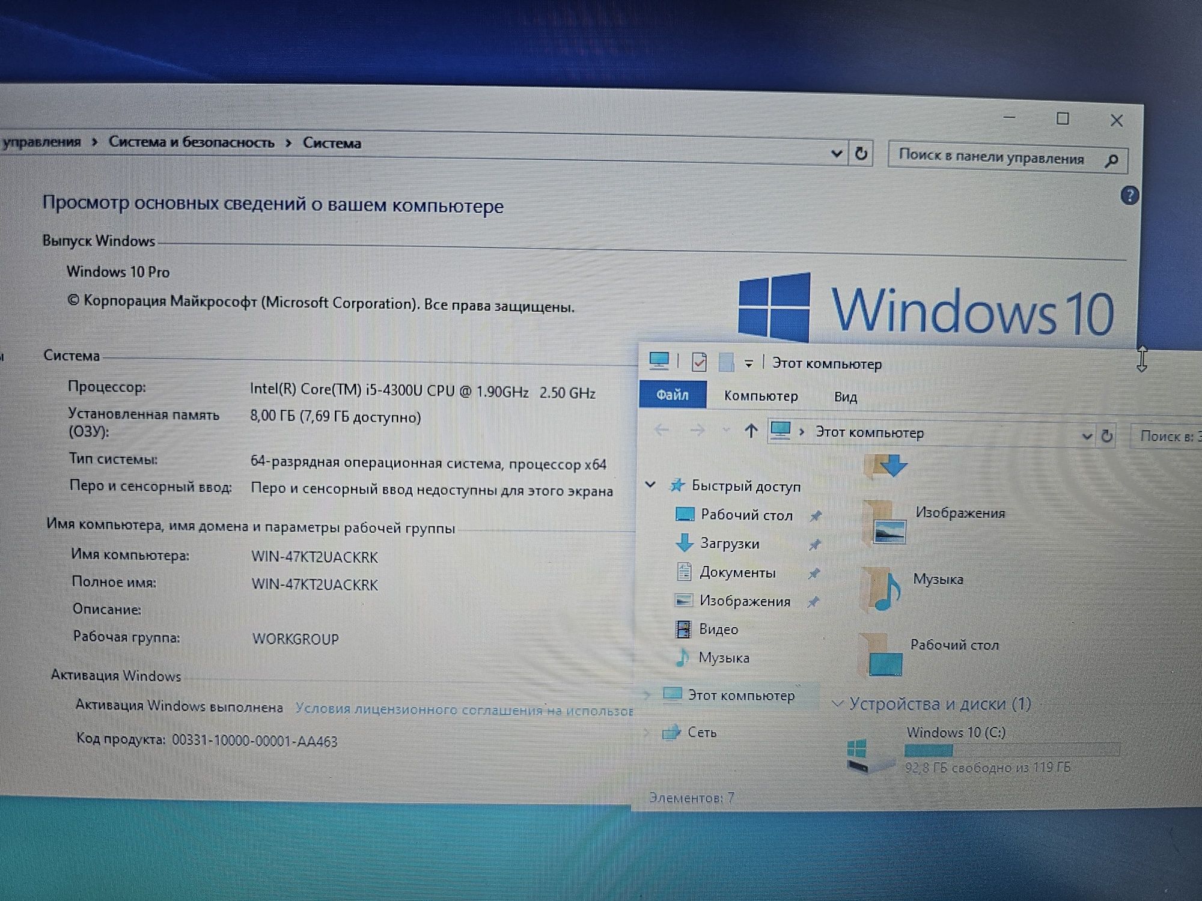This screenshot has width=1202, height=901.
Task: Open the 'Файл' ribbon tab
Action: click(x=673, y=395)
